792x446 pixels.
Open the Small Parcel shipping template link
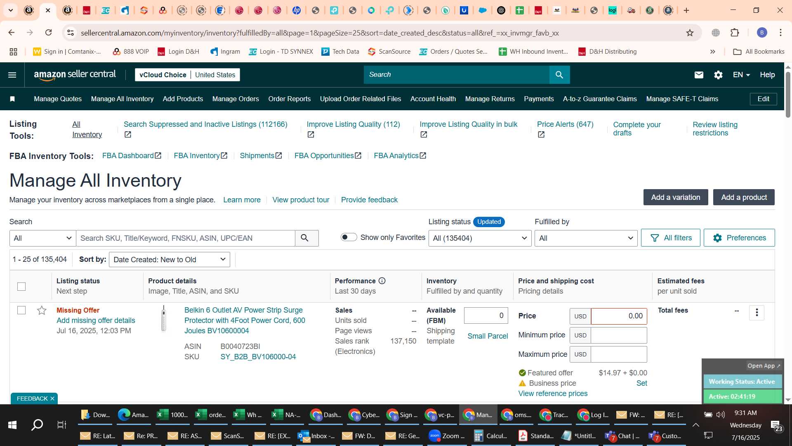(x=488, y=336)
